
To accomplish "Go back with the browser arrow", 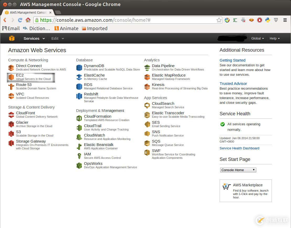I will [5, 20].
